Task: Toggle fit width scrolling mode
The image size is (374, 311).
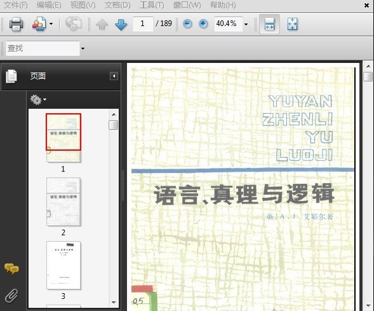Action: coord(269,24)
